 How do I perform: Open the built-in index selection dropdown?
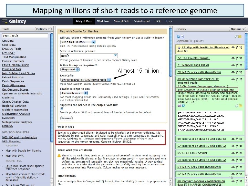point(77,42)
